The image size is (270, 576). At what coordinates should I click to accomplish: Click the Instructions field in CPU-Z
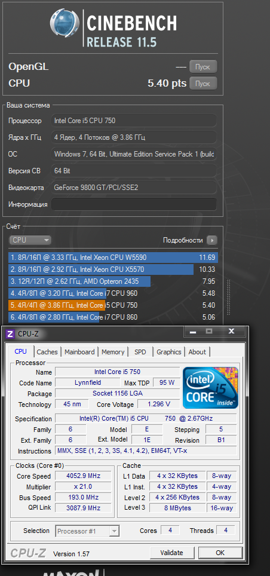[146, 451]
